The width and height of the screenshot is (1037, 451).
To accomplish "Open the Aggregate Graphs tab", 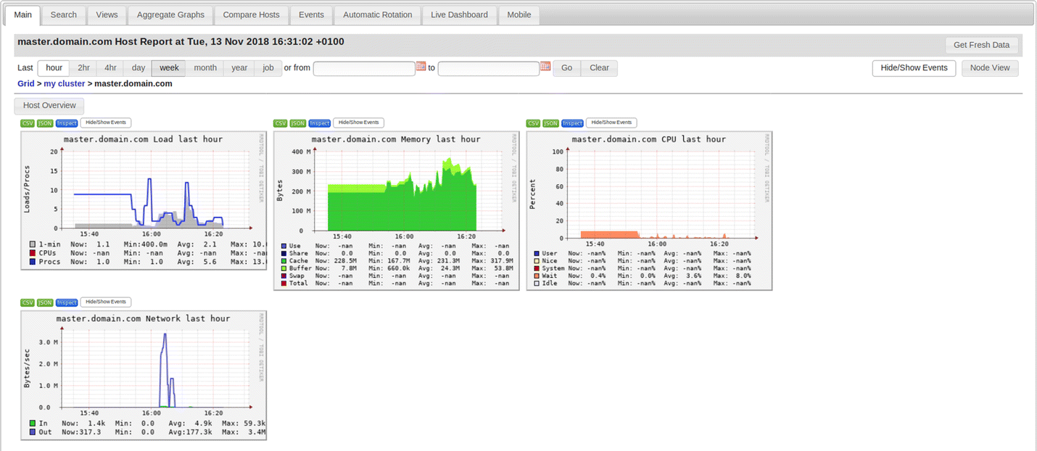I will pyautogui.click(x=170, y=15).
